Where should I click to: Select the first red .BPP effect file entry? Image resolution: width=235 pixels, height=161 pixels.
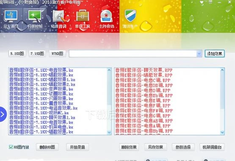(144, 70)
